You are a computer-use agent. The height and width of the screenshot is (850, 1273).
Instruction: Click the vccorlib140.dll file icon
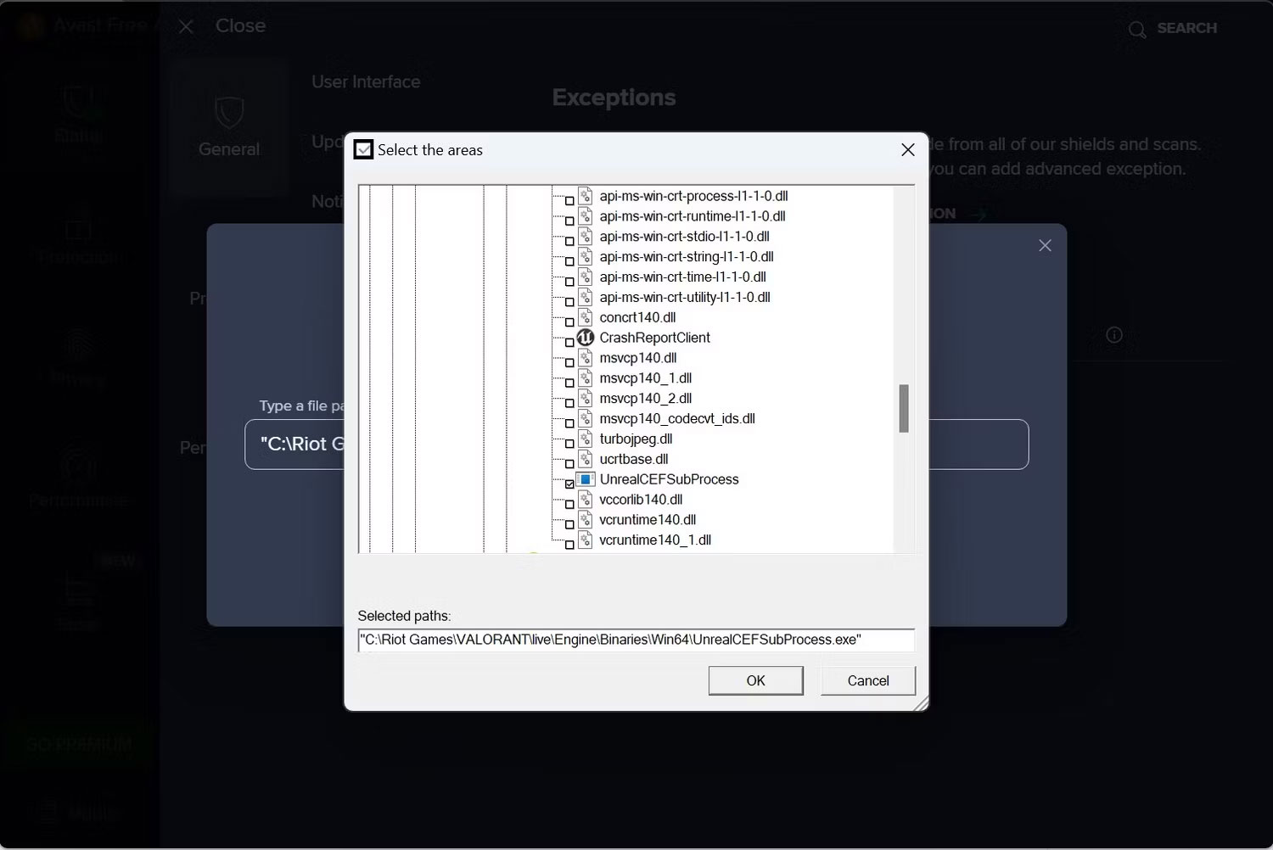click(586, 500)
